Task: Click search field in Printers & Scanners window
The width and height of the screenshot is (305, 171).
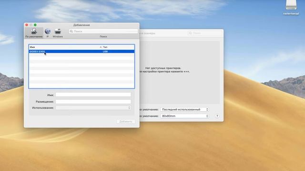Action: (x=205, y=33)
